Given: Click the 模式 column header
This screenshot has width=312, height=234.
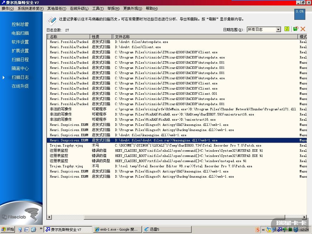Looking at the screenshot, I should click(x=303, y=37).
